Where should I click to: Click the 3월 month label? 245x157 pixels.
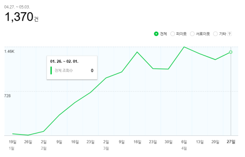[106, 148]
